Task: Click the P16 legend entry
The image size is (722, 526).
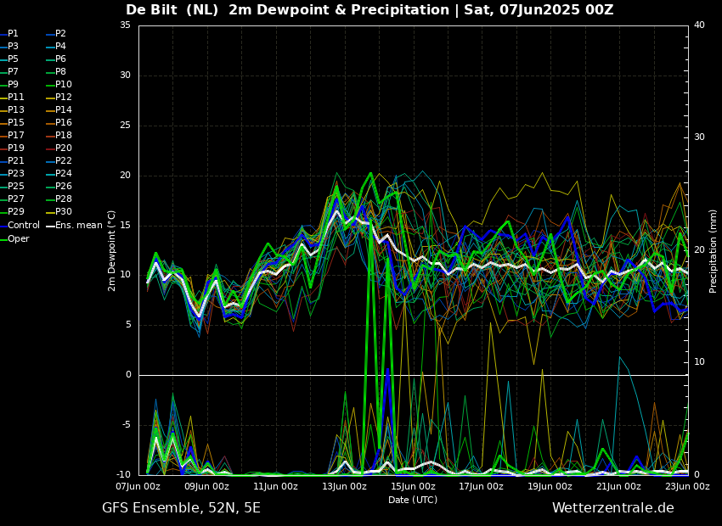Action: [63, 123]
